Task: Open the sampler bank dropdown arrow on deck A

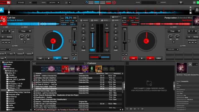Action: tap(32, 49)
